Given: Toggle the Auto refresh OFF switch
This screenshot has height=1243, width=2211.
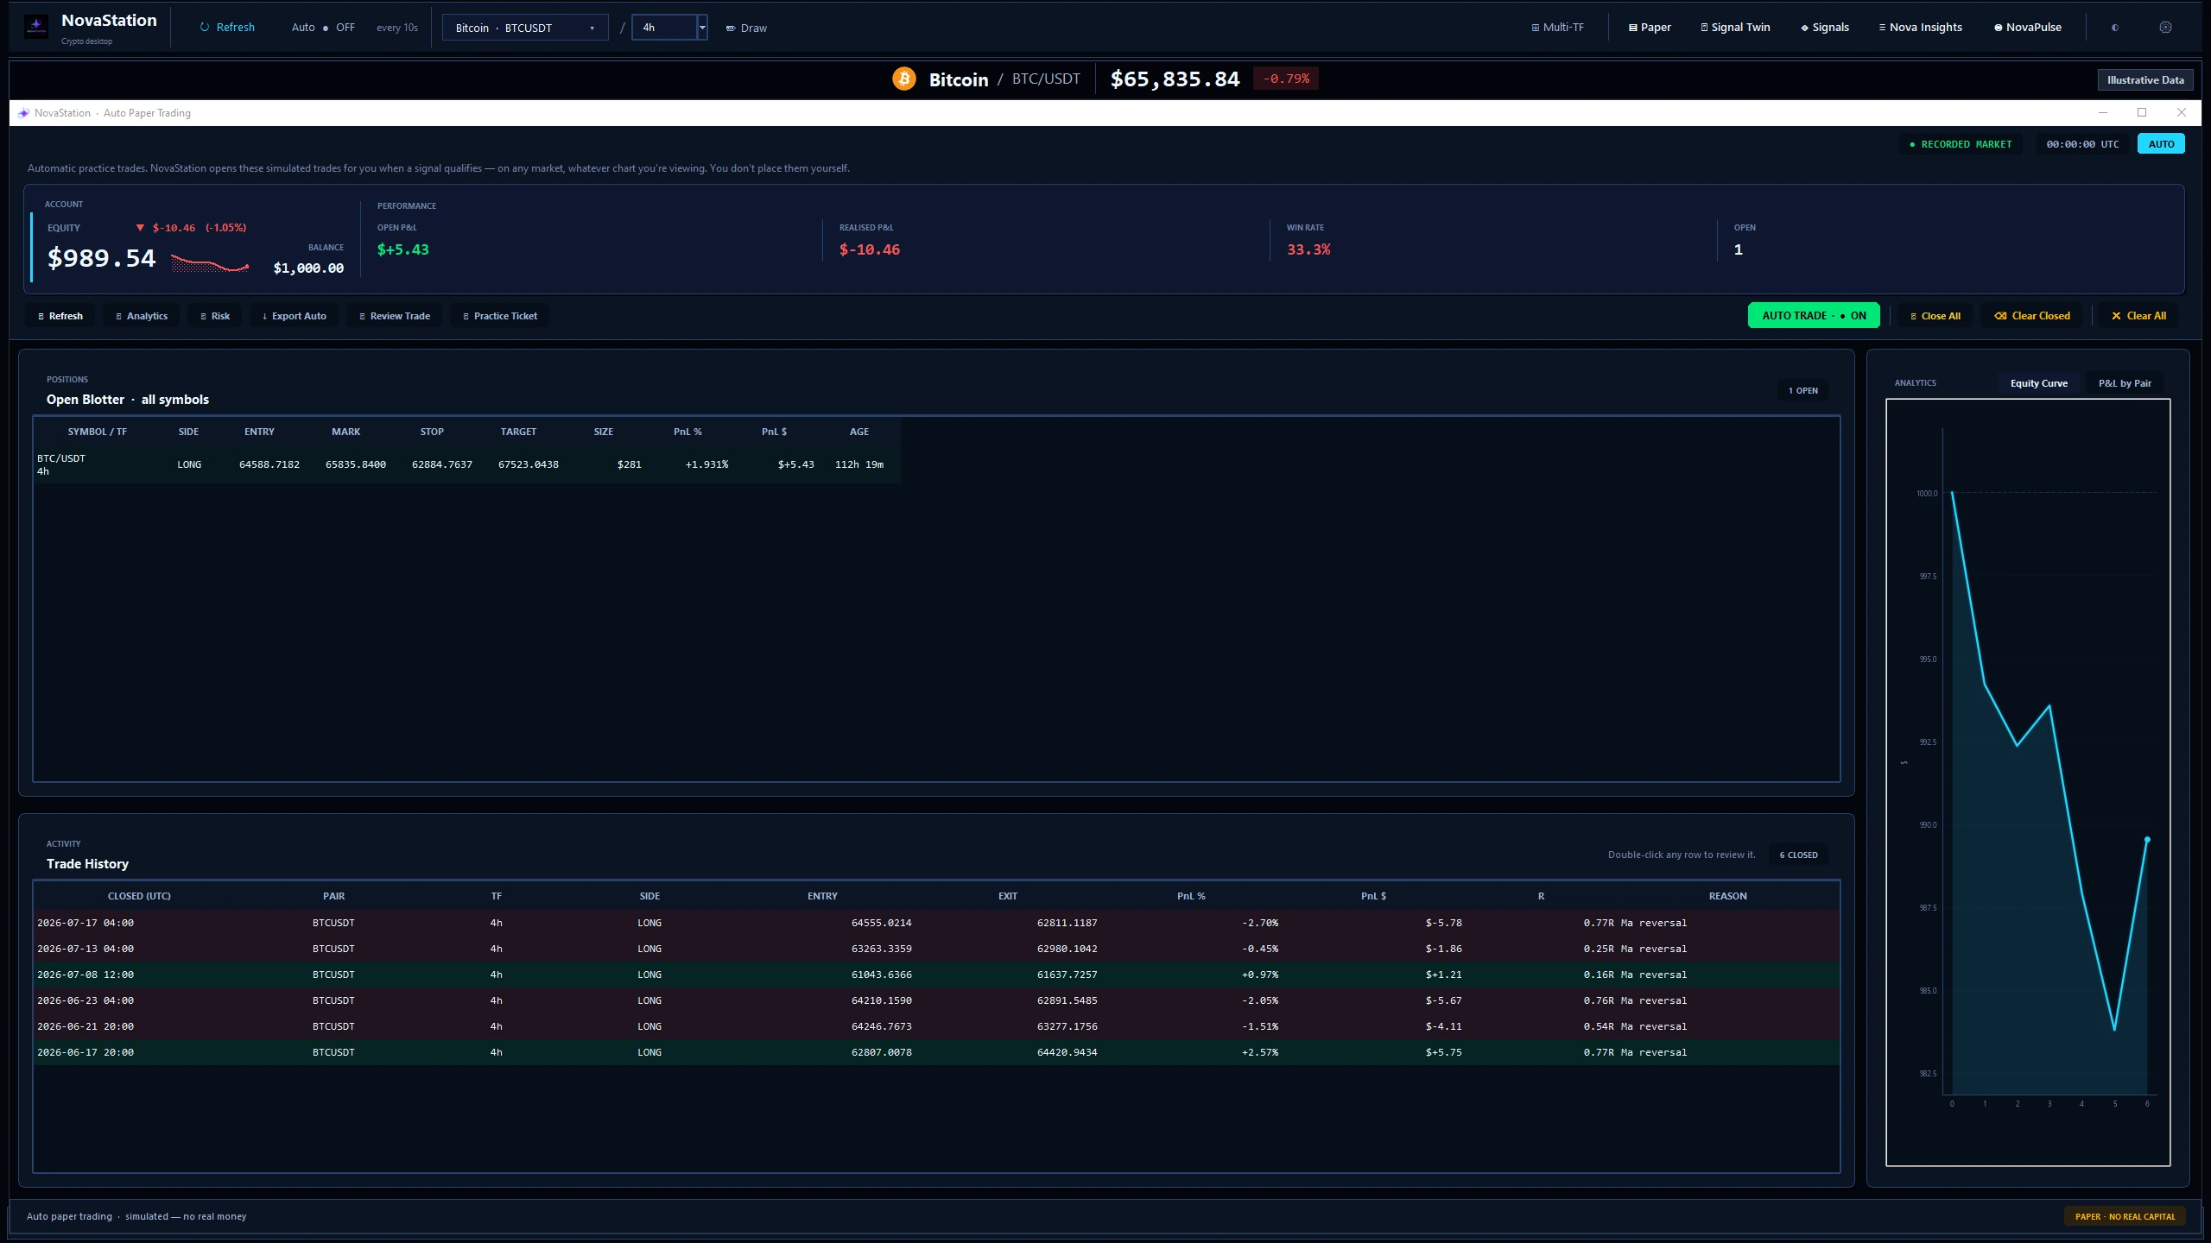Looking at the screenshot, I should [x=323, y=28].
